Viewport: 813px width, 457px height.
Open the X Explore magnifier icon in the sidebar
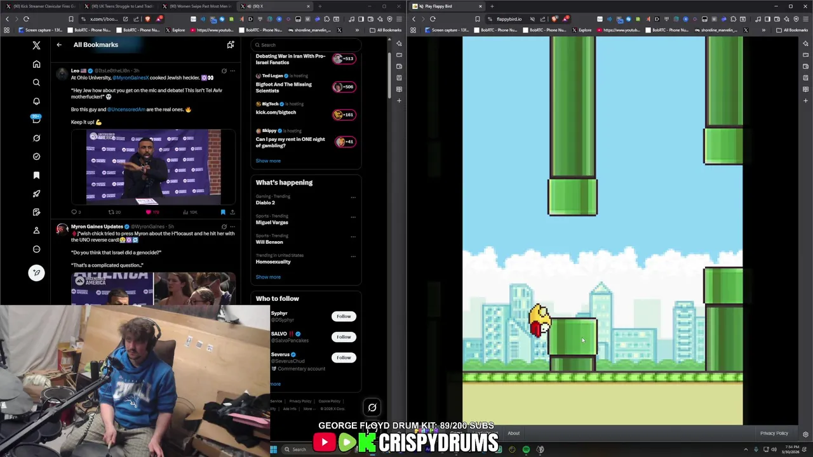point(36,83)
